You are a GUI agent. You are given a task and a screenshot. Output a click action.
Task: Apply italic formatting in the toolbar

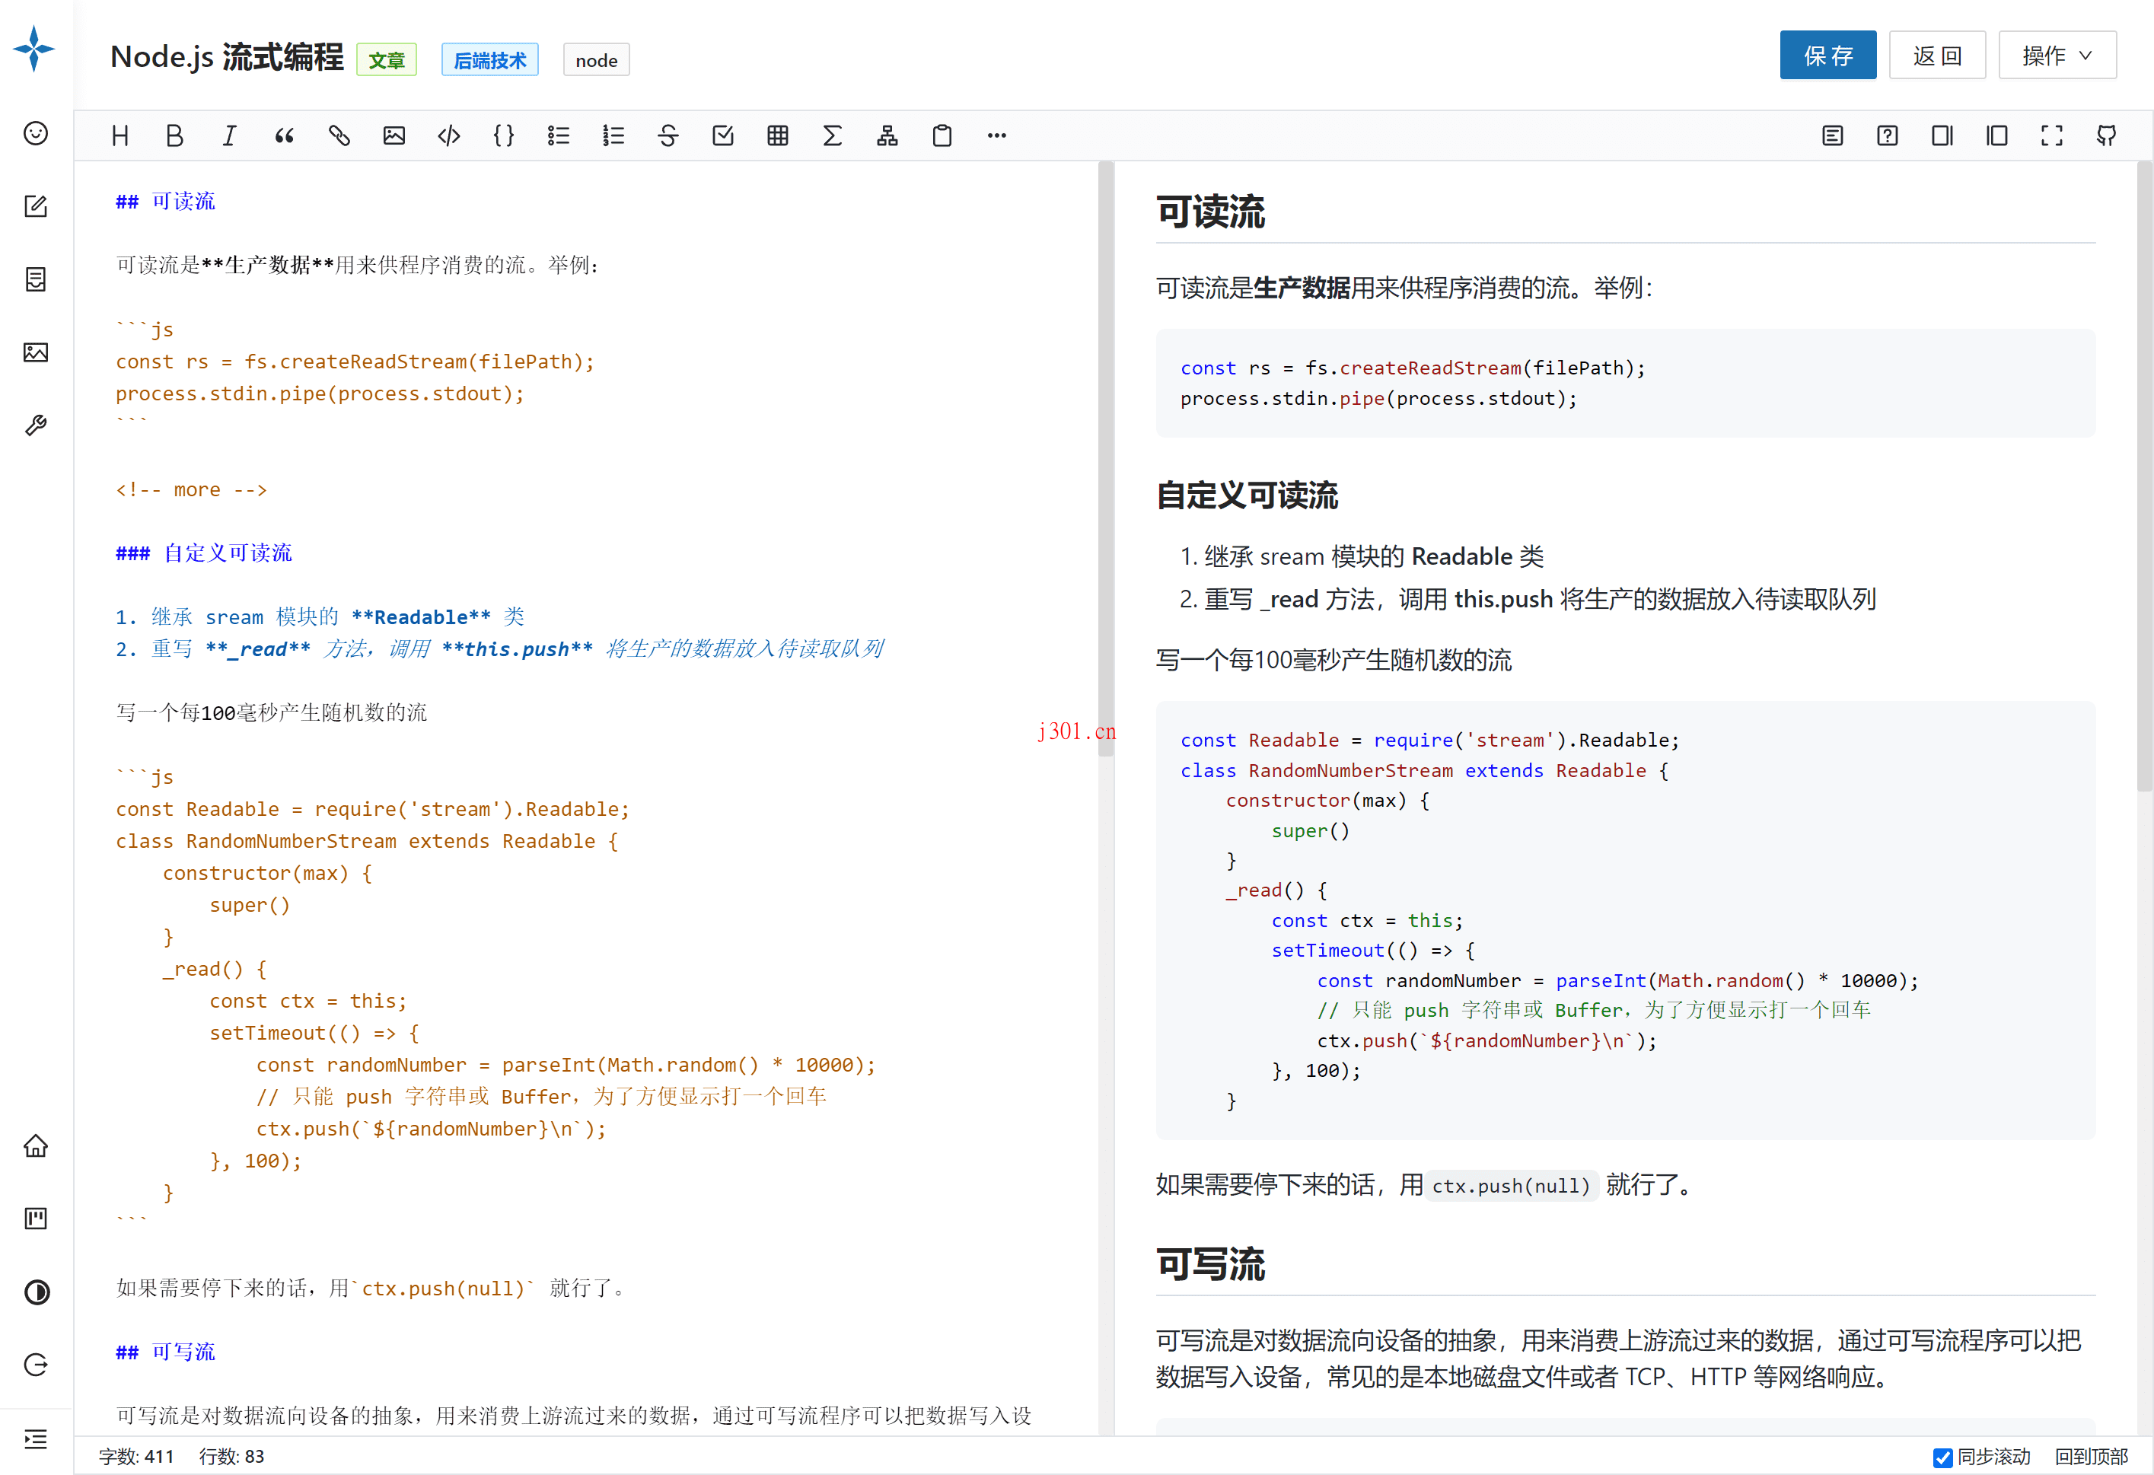(229, 136)
